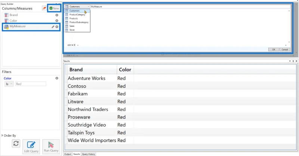Click the Brand column header in results
Image resolution: width=299 pixels, height=156 pixels.
pyautogui.click(x=92, y=70)
